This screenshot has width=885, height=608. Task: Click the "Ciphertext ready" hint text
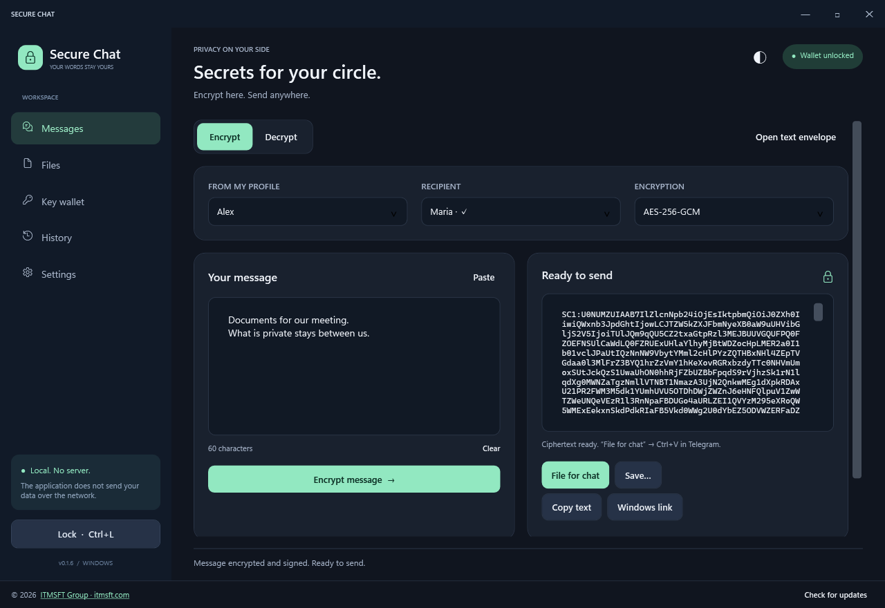point(631,444)
